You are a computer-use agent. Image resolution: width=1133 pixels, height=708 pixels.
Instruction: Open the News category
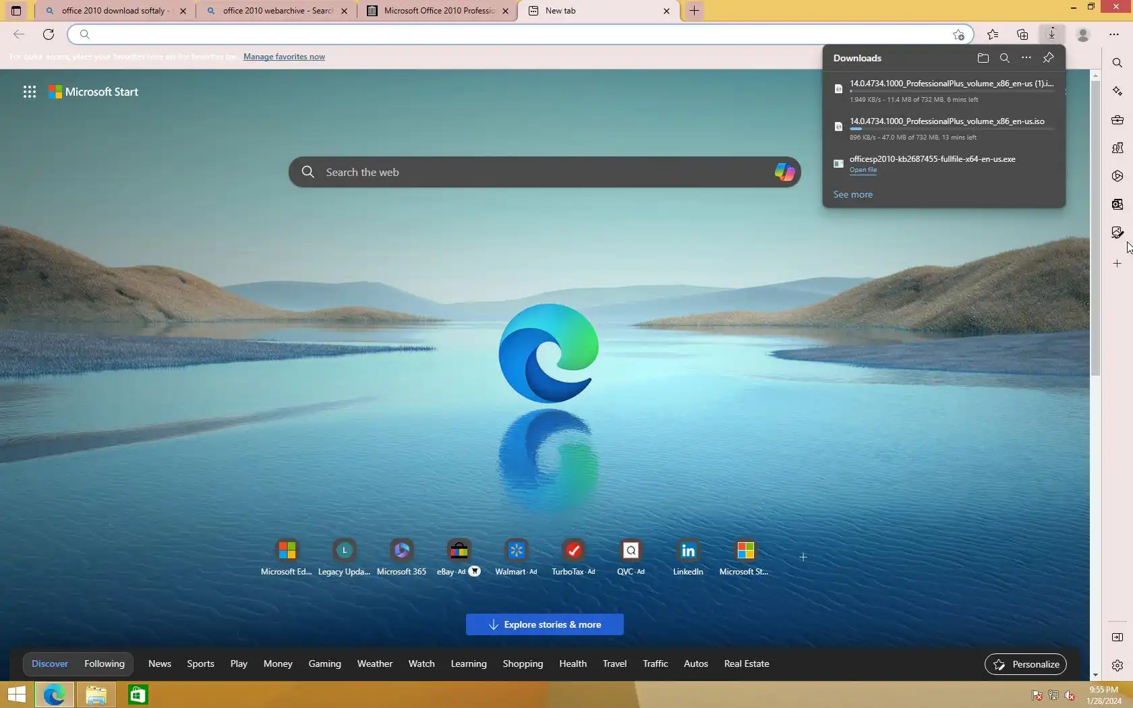[x=160, y=663]
